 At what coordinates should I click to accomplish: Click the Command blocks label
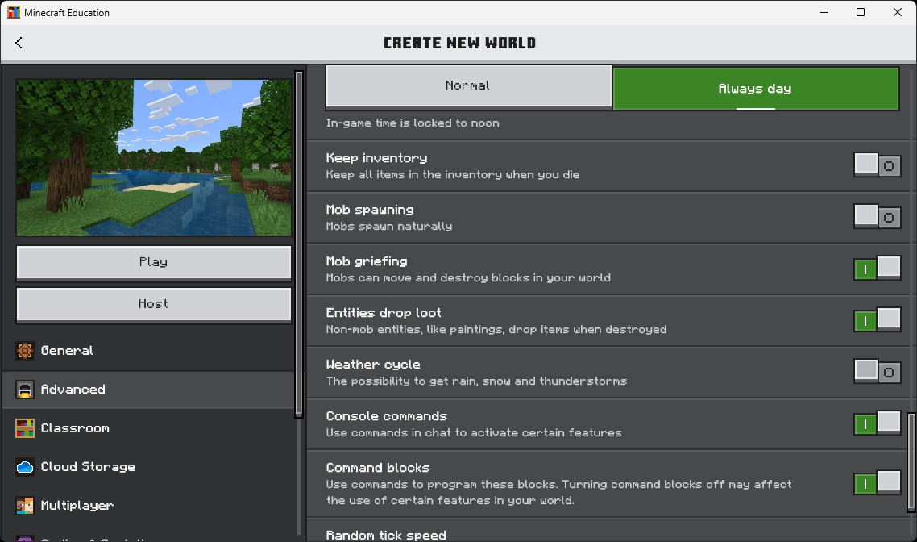tap(378, 468)
